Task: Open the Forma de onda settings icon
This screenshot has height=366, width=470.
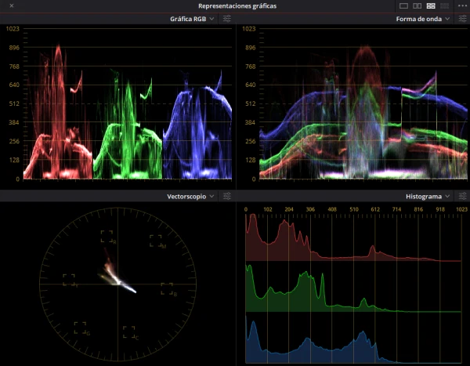Action: [462, 19]
